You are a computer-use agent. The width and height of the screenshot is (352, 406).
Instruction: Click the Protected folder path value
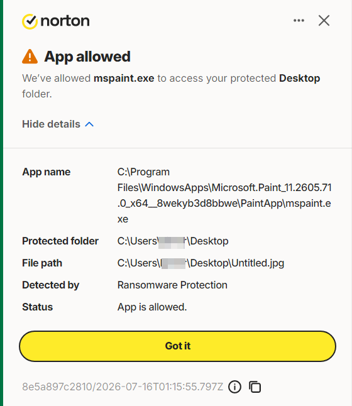pyautogui.click(x=173, y=241)
